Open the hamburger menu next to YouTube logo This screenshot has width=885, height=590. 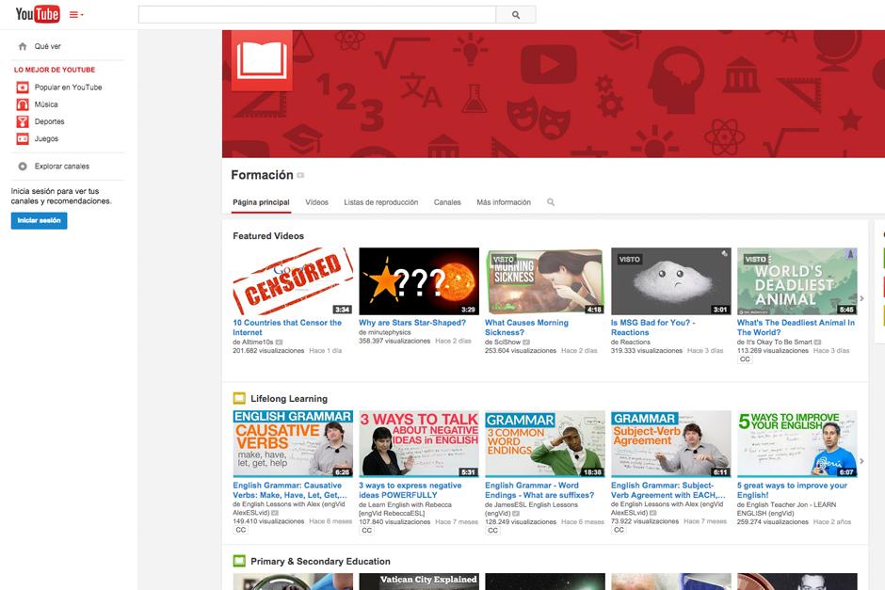click(72, 14)
